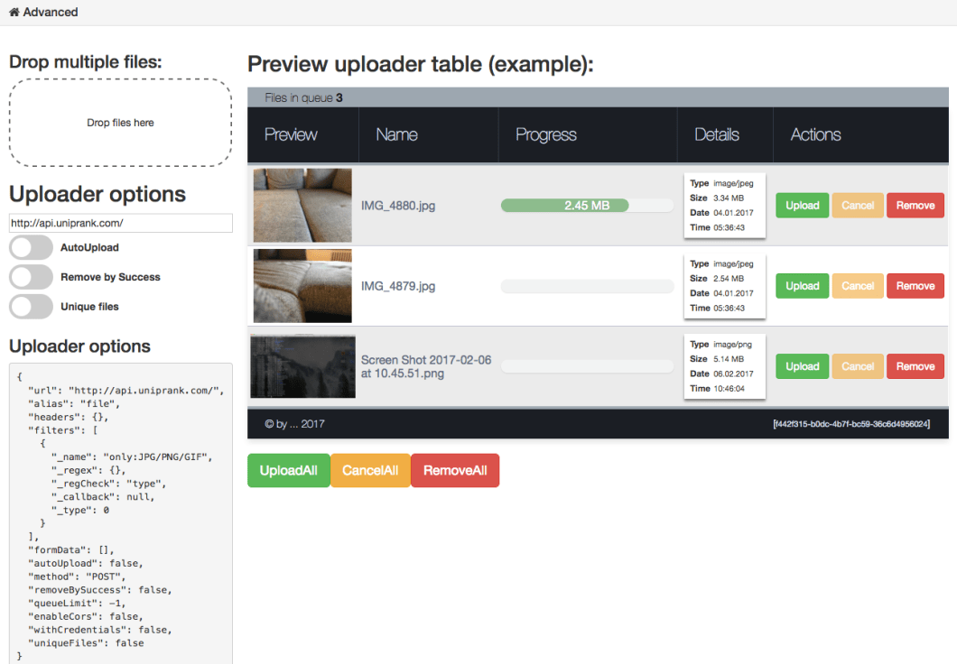
Task: Remove the Screen Shot file from the queue
Action: [915, 366]
